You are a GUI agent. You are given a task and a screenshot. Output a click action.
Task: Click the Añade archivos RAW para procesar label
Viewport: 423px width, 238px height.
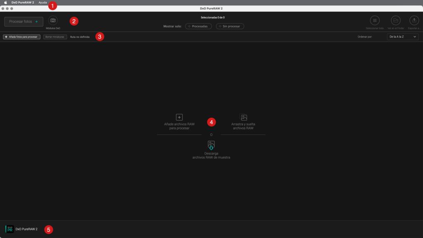179,126
